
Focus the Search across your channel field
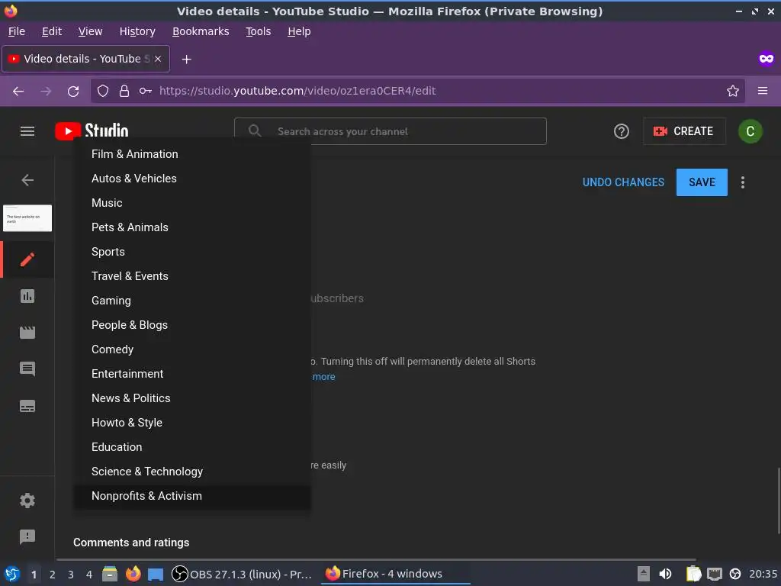click(x=390, y=131)
